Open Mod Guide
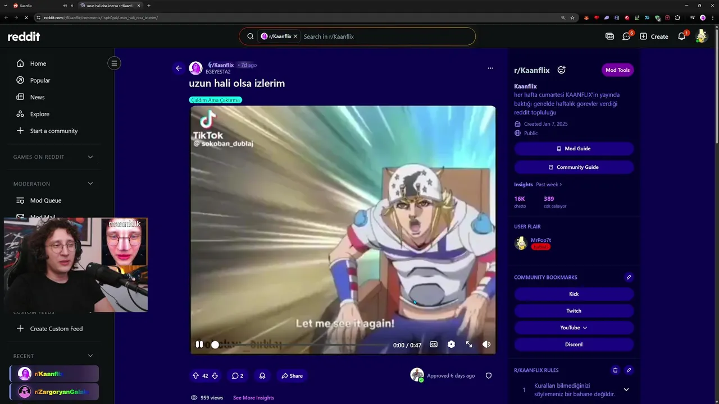Image resolution: width=719 pixels, height=404 pixels. tap(574, 149)
